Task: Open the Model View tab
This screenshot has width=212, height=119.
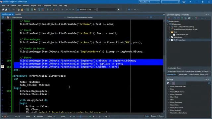Action: coord(183,74)
